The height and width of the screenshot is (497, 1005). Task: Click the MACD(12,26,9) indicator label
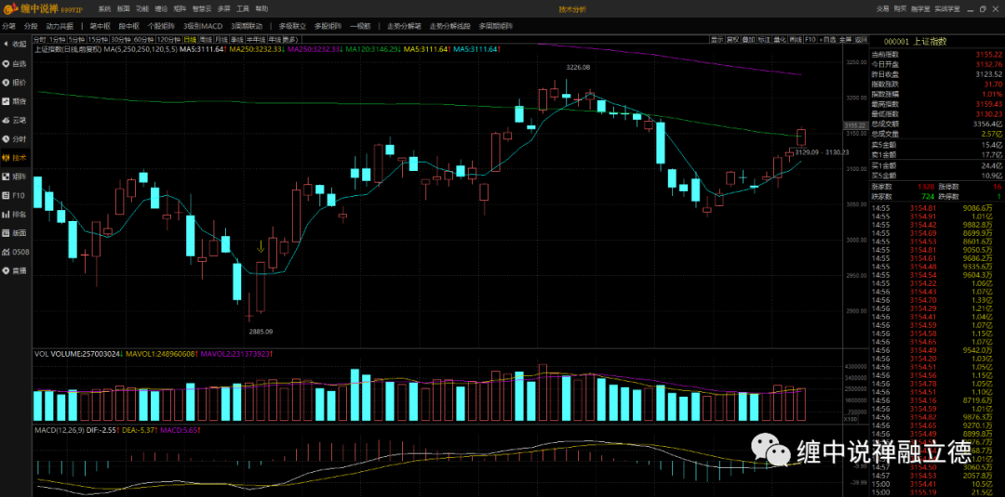(x=59, y=430)
